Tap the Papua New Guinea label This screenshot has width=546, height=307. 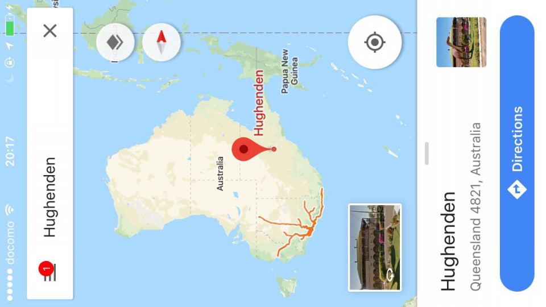point(289,72)
